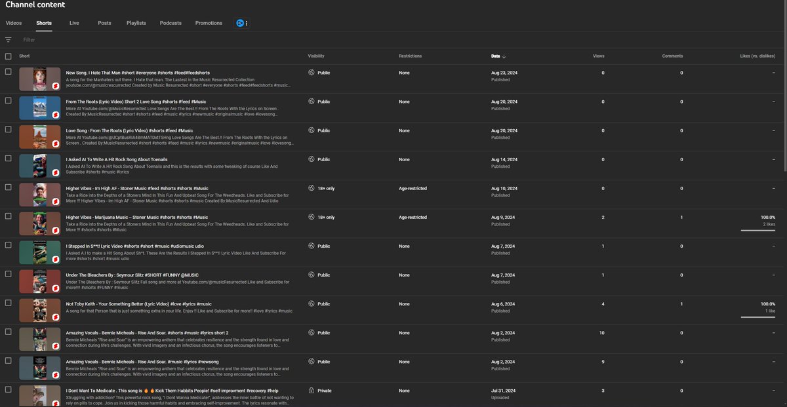Open the Promotions tab

click(209, 23)
